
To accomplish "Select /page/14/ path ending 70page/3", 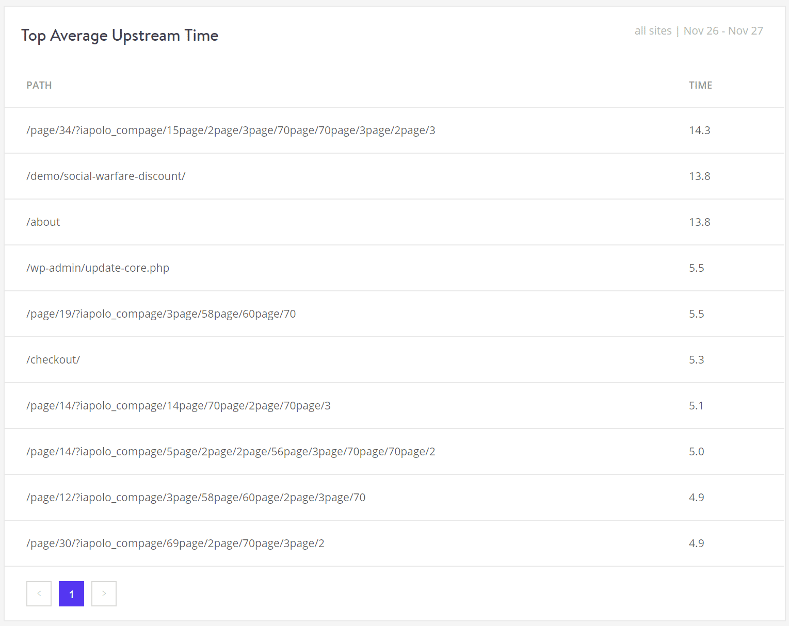I will 179,406.
